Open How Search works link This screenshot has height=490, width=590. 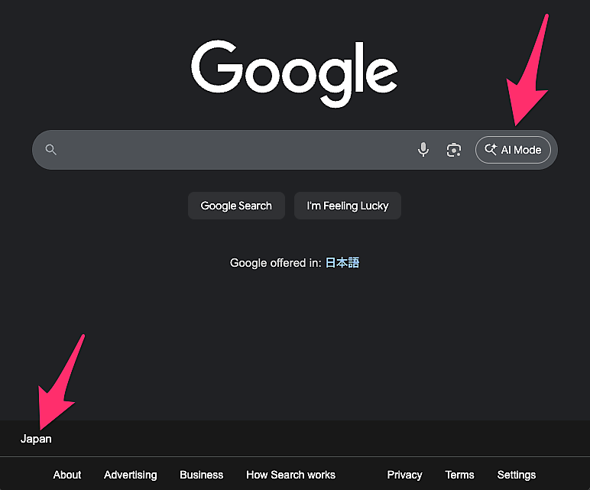[x=290, y=475]
